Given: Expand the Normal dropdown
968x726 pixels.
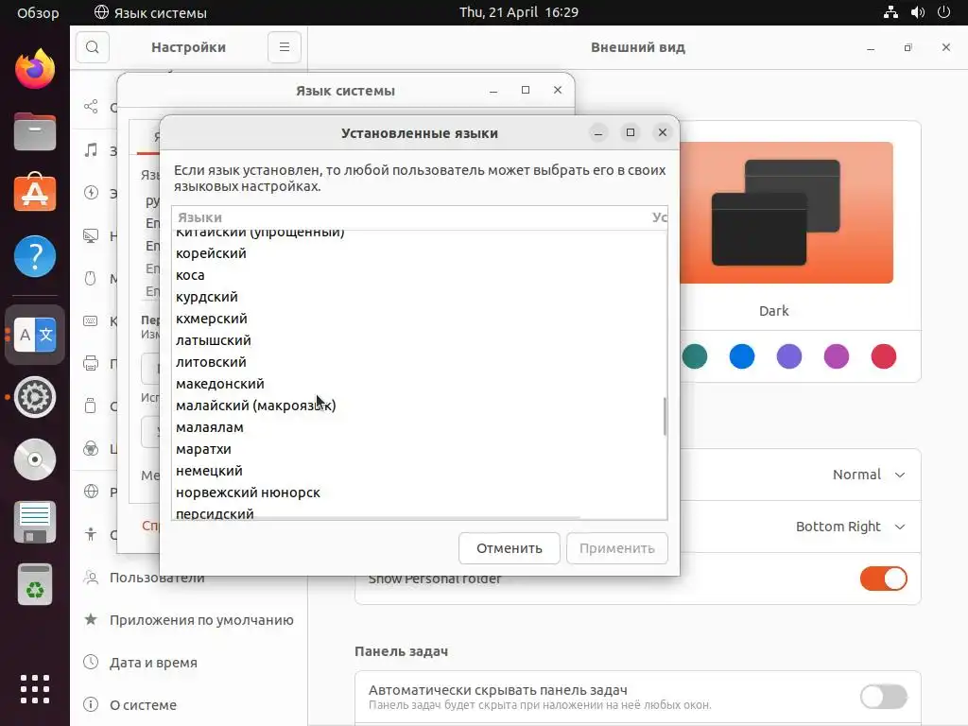Looking at the screenshot, I should 869,475.
